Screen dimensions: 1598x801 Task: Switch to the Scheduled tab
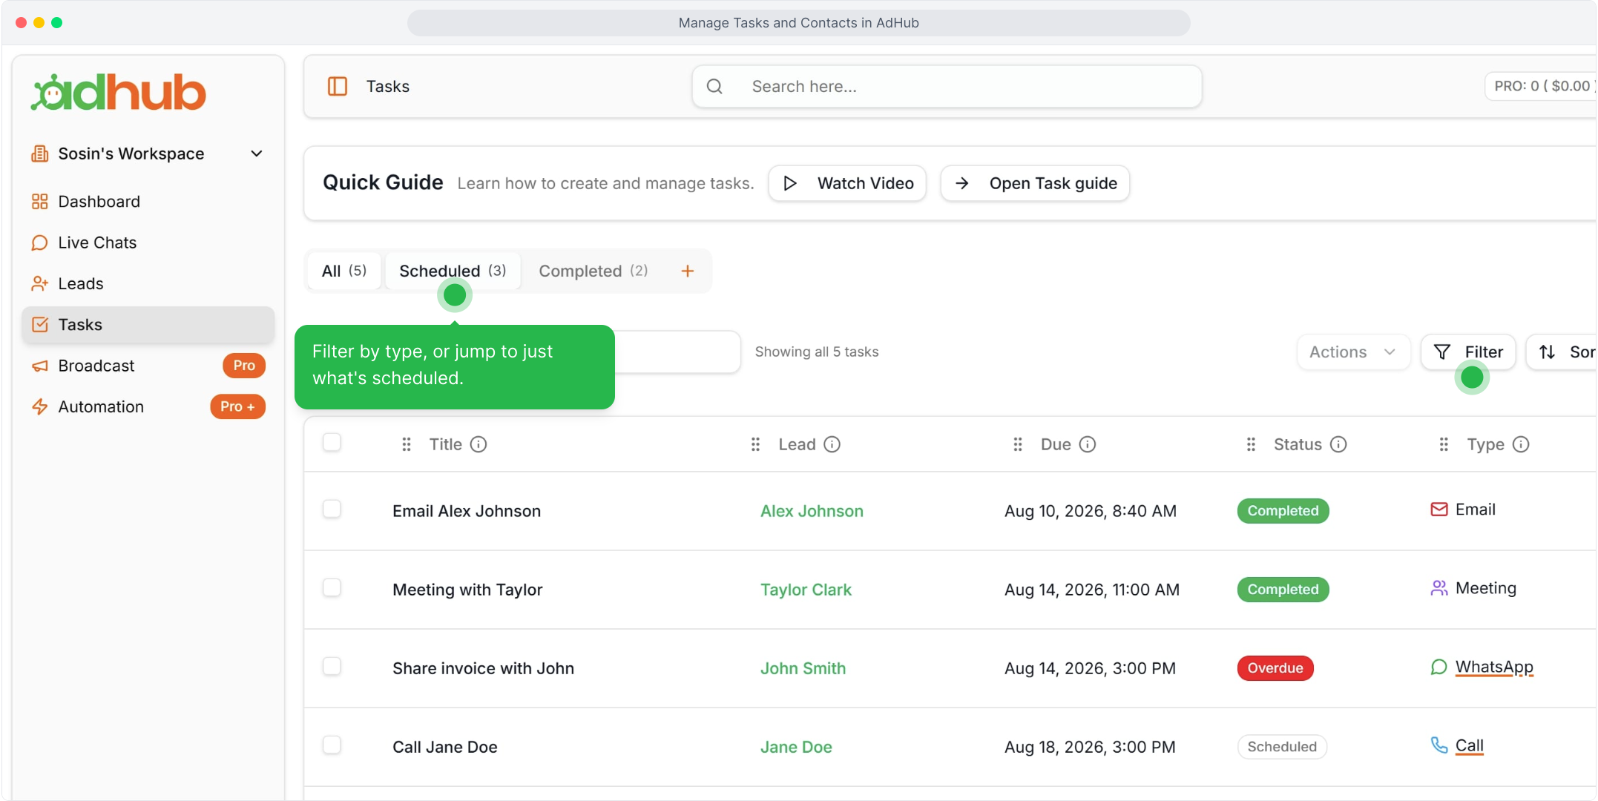[x=453, y=271]
